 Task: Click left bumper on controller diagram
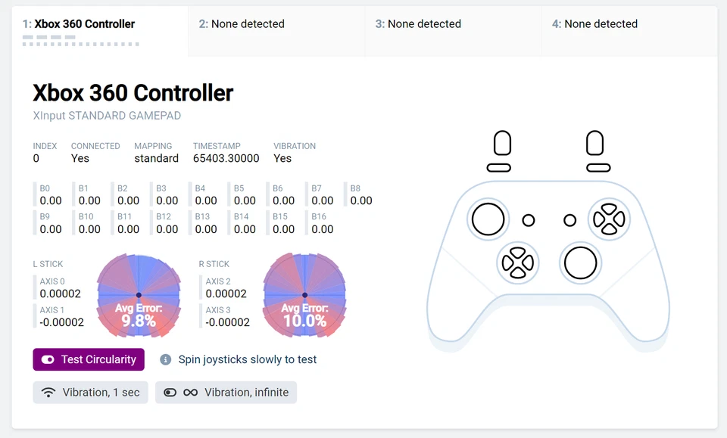[x=499, y=168]
